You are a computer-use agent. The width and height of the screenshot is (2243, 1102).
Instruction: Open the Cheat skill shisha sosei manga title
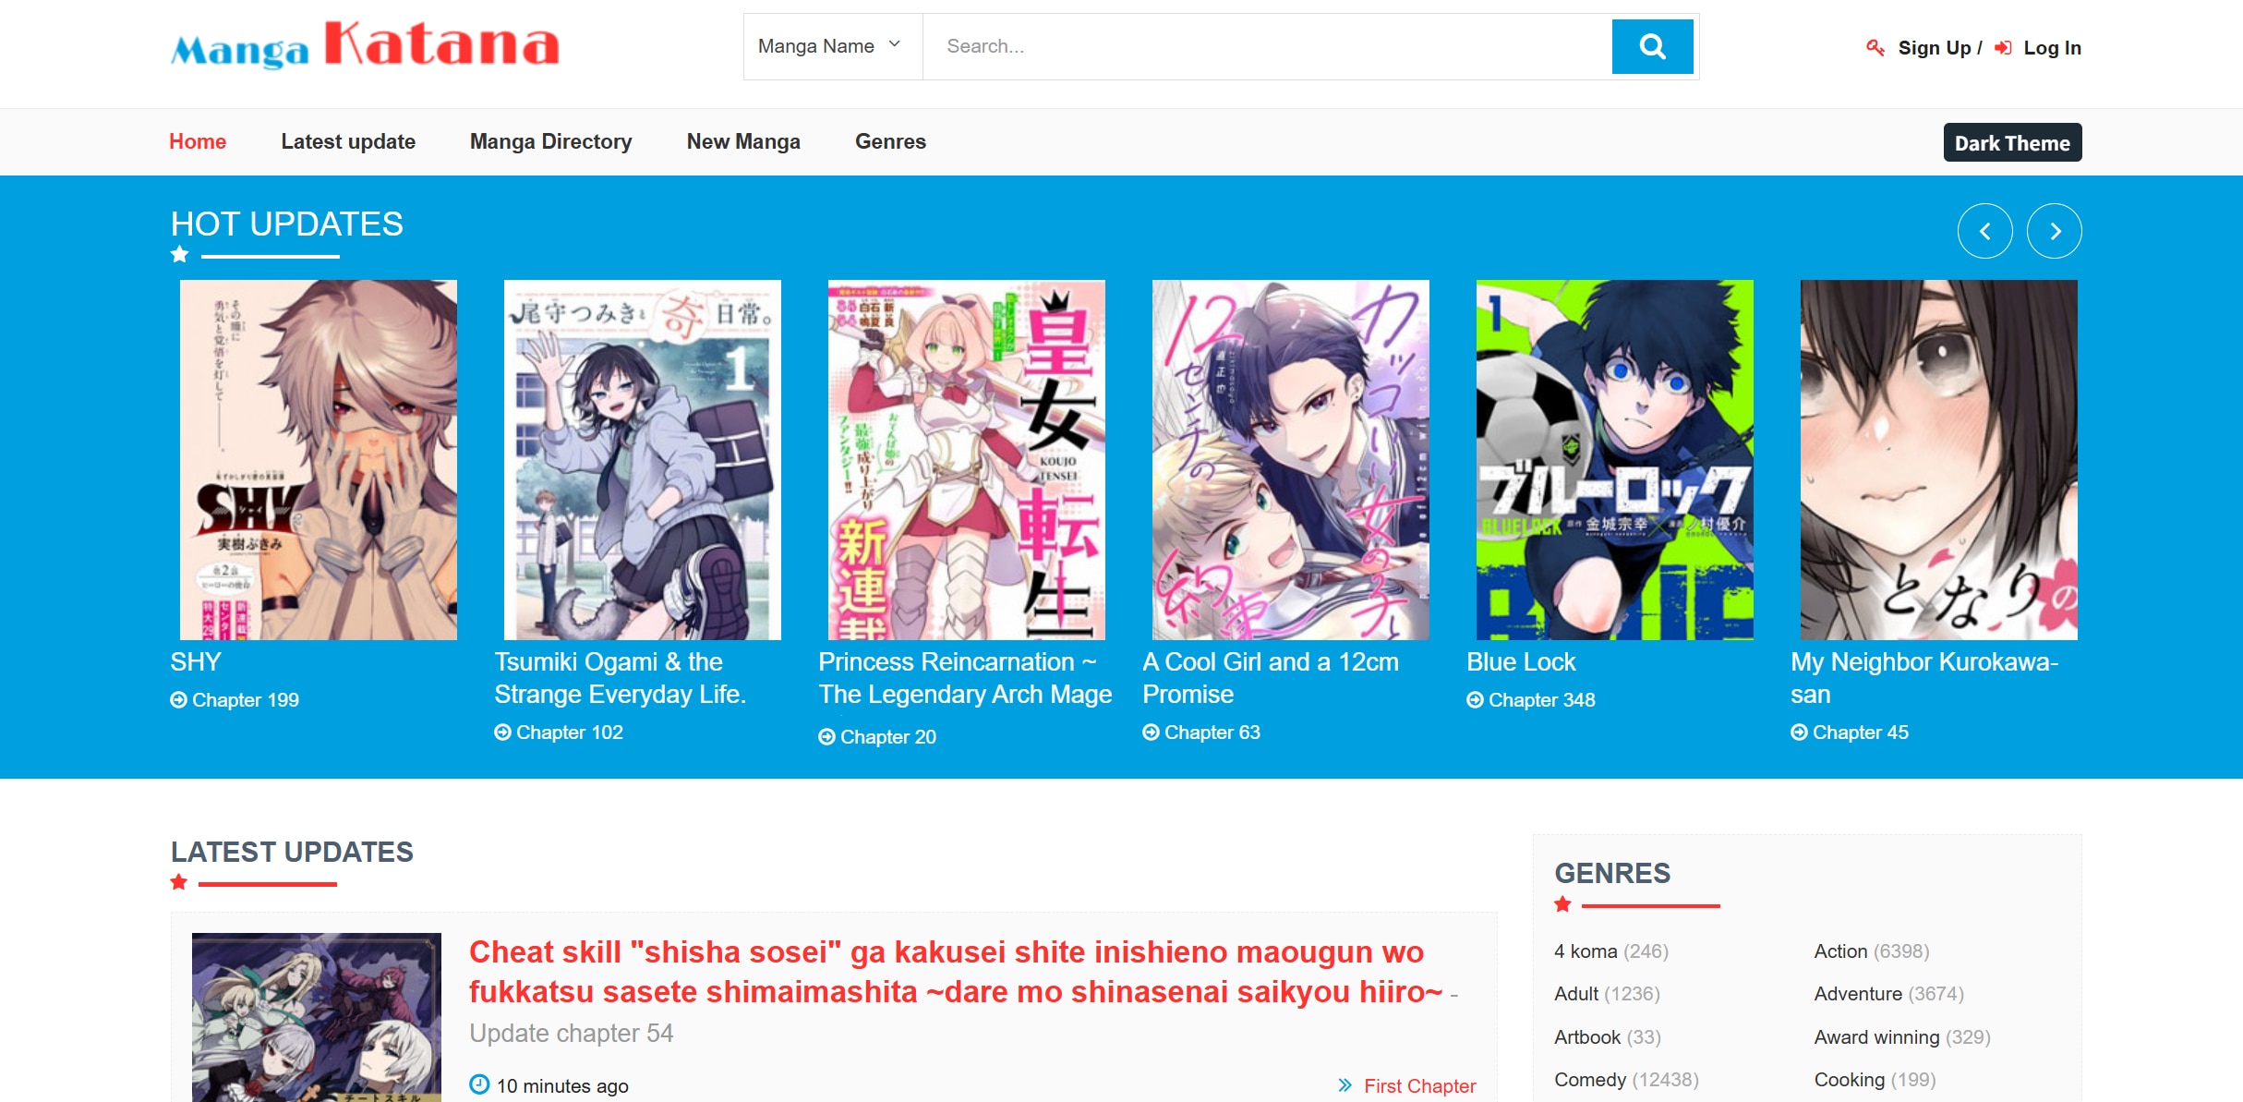[x=956, y=972]
